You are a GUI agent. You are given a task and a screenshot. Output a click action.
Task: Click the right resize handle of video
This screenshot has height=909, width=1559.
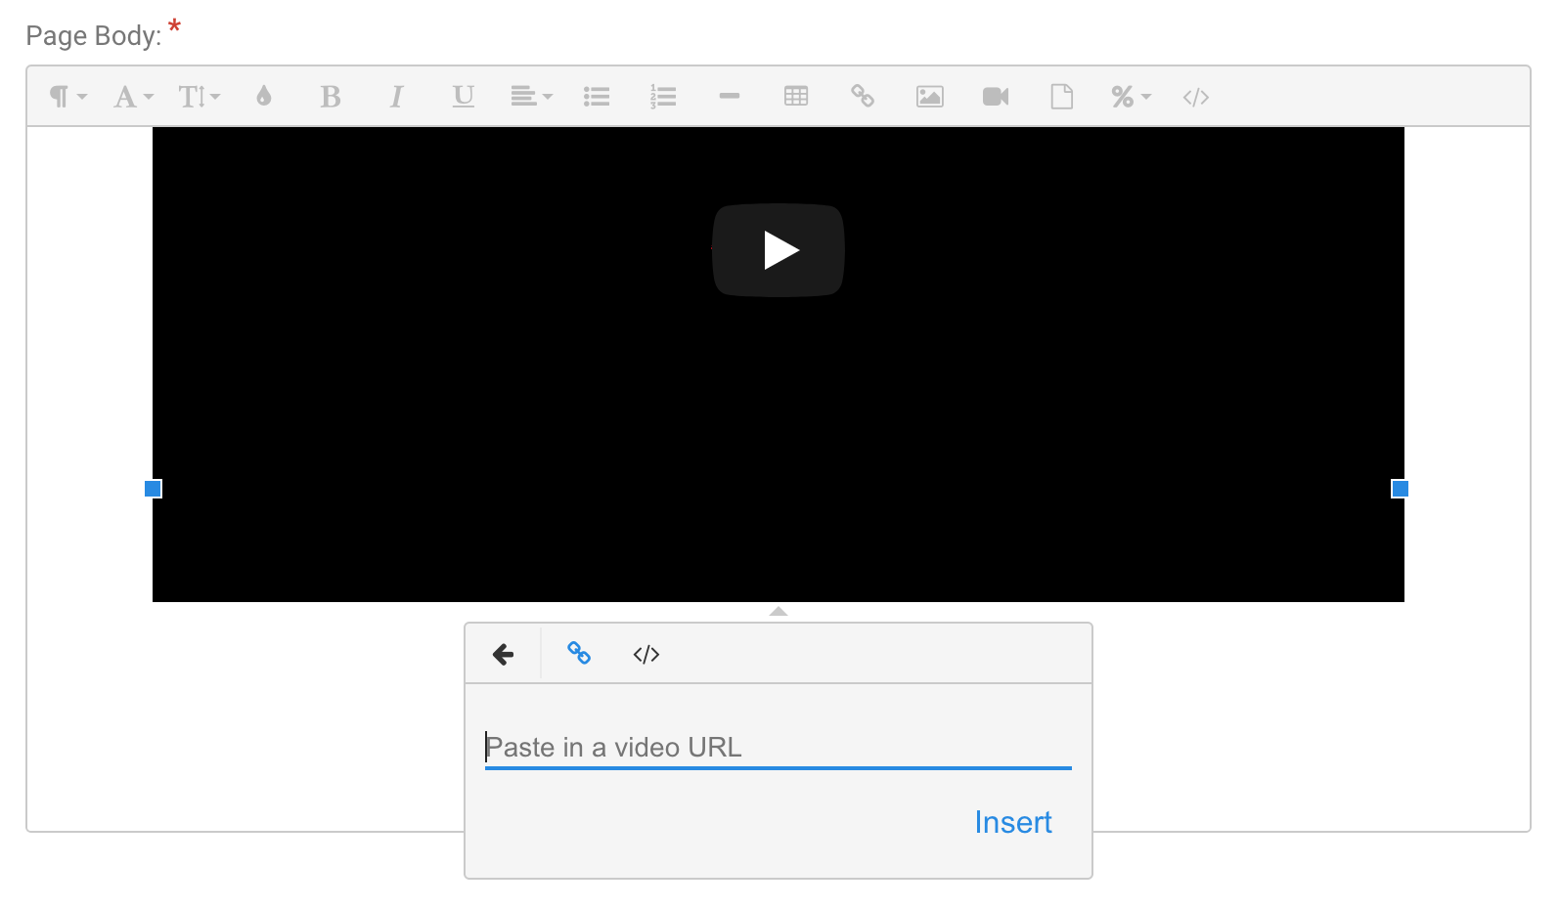[x=1401, y=489]
